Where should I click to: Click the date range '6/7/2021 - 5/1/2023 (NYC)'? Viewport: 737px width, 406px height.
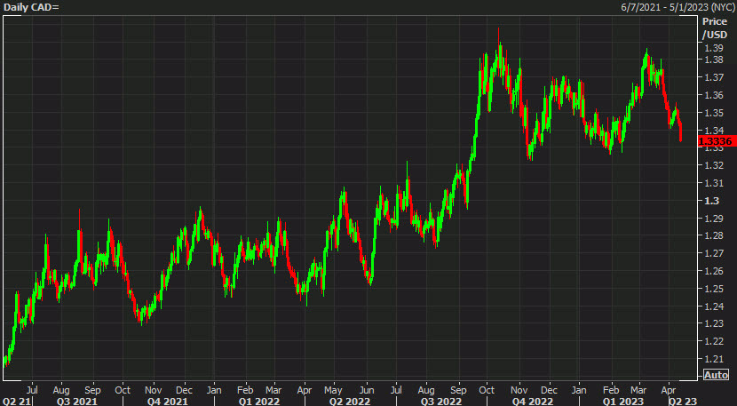pyautogui.click(x=678, y=7)
